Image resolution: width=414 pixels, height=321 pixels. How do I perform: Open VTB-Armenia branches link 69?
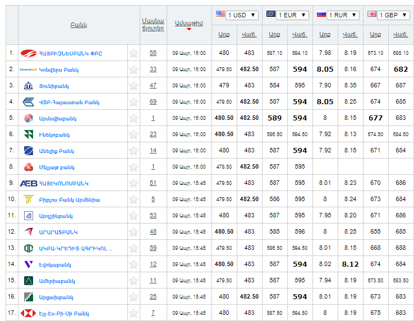[x=153, y=101]
